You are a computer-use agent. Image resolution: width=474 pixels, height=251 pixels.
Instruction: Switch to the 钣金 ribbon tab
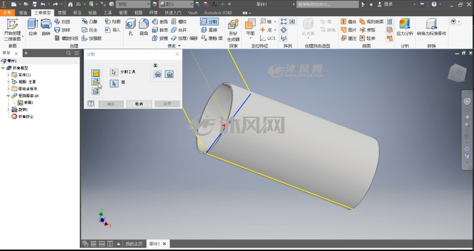click(x=23, y=13)
